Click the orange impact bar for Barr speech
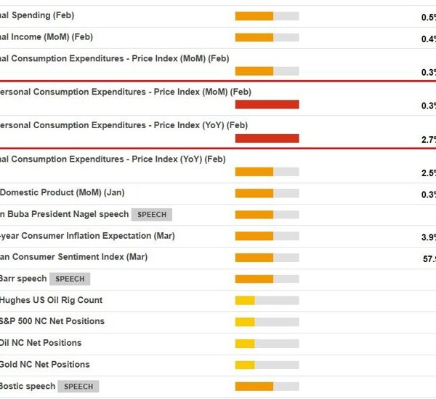Screen dimensions: 436x399 pos(267,279)
